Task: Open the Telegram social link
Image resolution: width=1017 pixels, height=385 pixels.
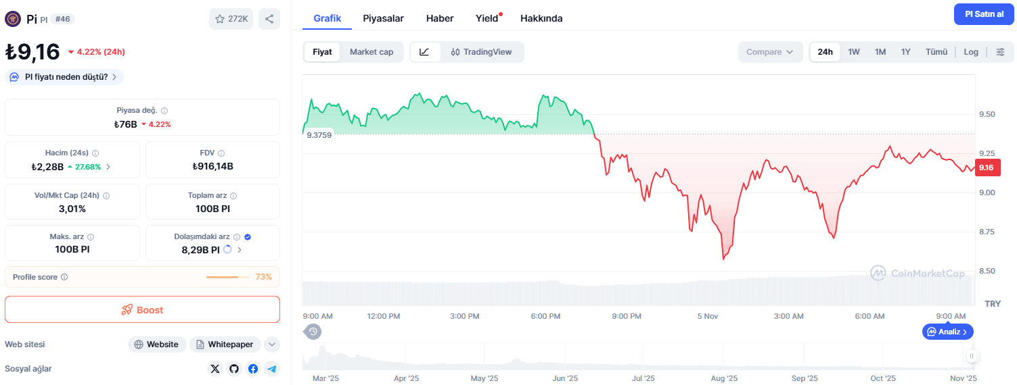Action: point(272,369)
